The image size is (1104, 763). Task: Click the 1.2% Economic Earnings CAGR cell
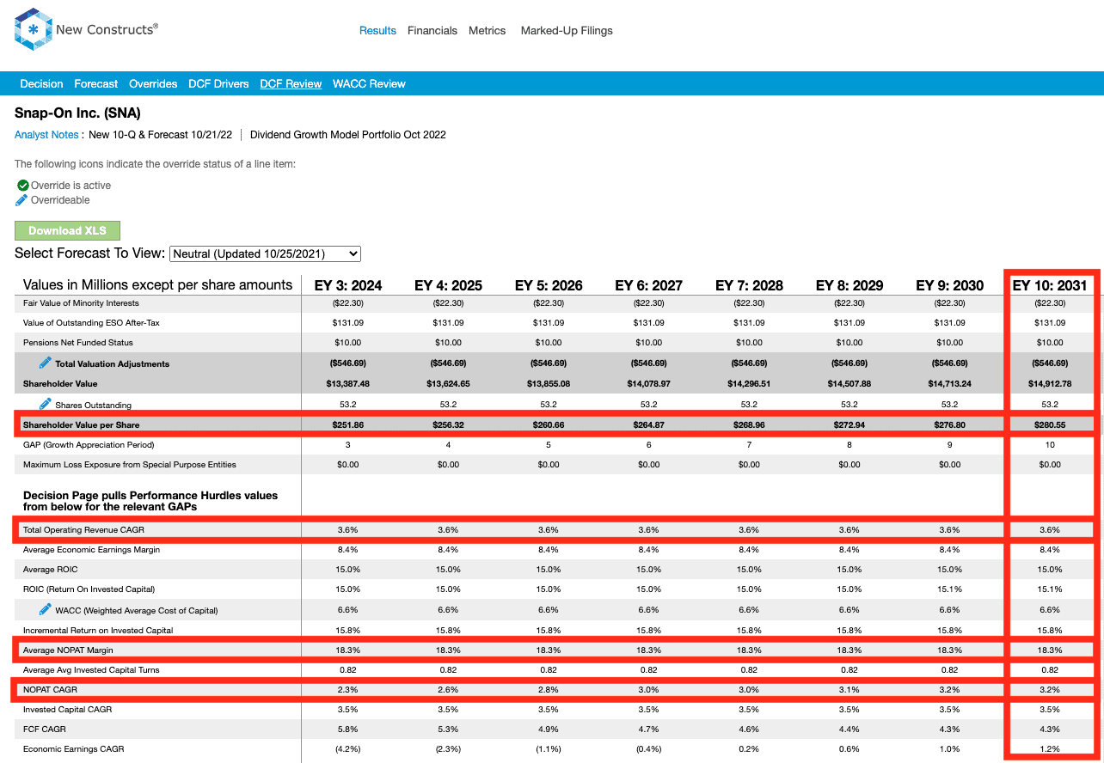1050,749
